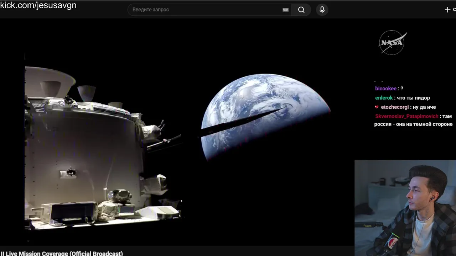The image size is (456, 256).
Task: Click the create plus icon
Action: click(x=448, y=10)
